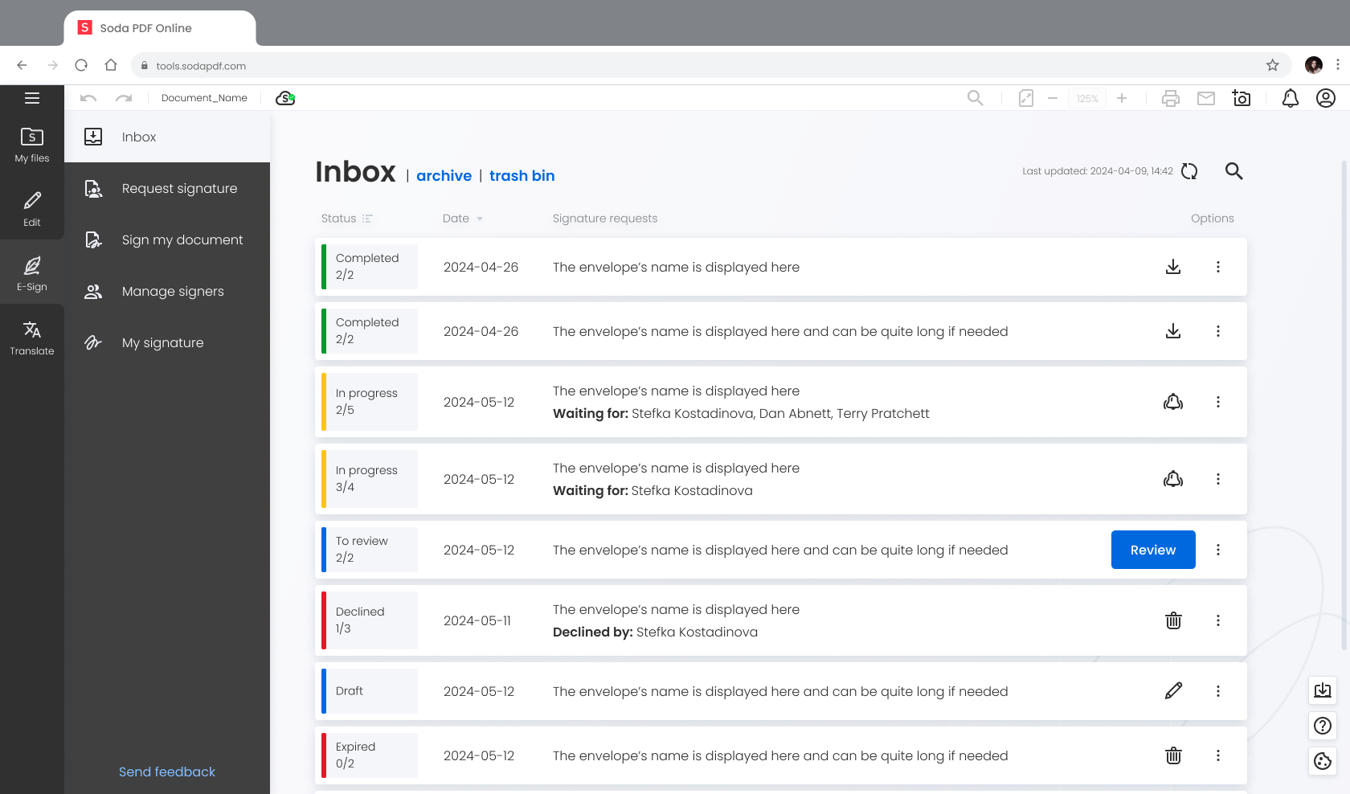Download the first completed envelope
Viewport: 1350px width, 794px height.
pos(1172,267)
